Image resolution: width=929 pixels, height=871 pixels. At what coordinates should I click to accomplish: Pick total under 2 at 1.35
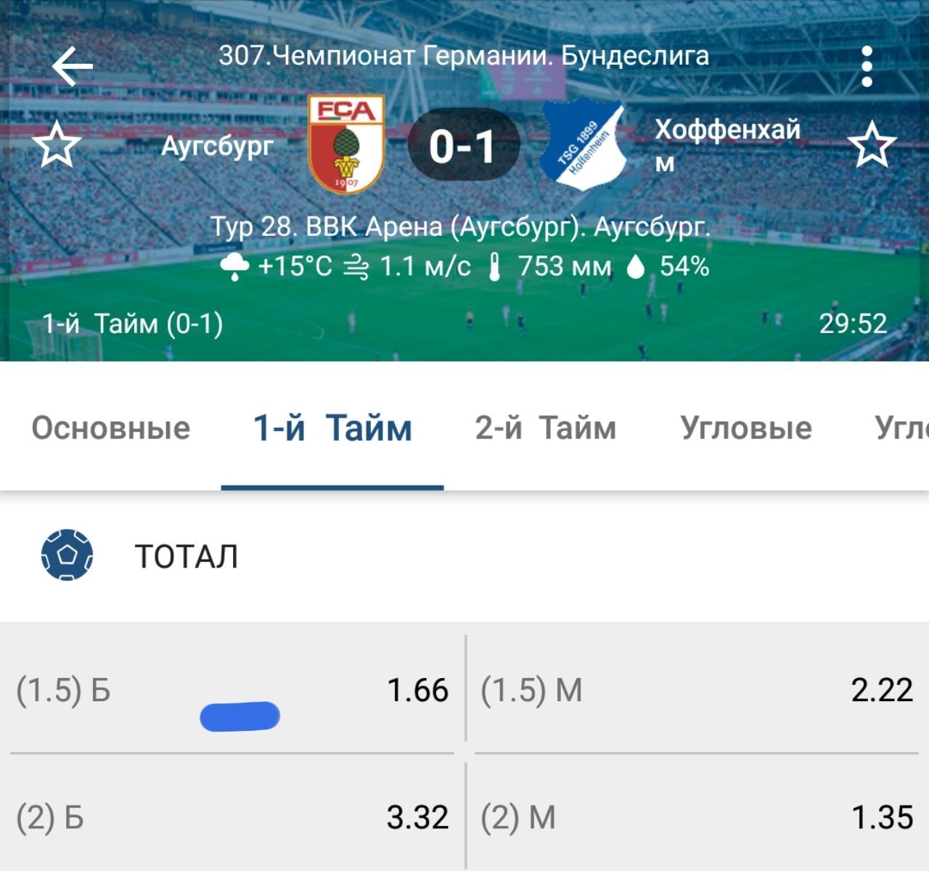[695, 817]
